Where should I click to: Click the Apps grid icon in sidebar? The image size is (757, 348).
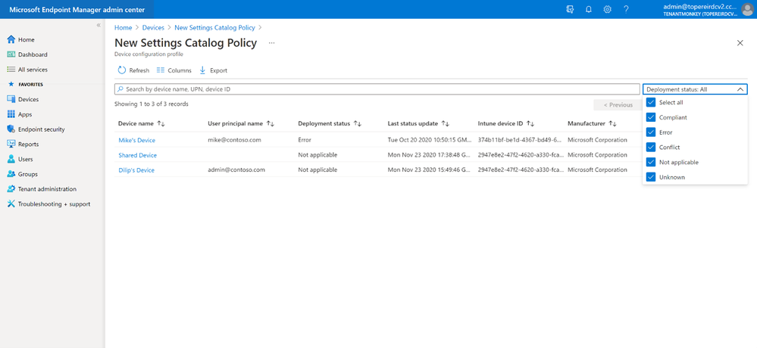pyautogui.click(x=11, y=114)
